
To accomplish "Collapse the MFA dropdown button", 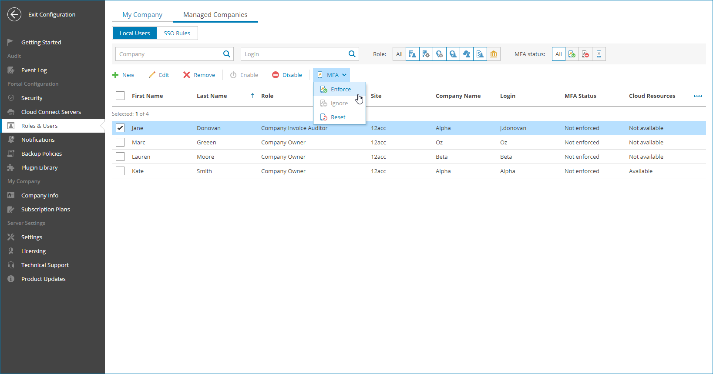I will coord(332,75).
